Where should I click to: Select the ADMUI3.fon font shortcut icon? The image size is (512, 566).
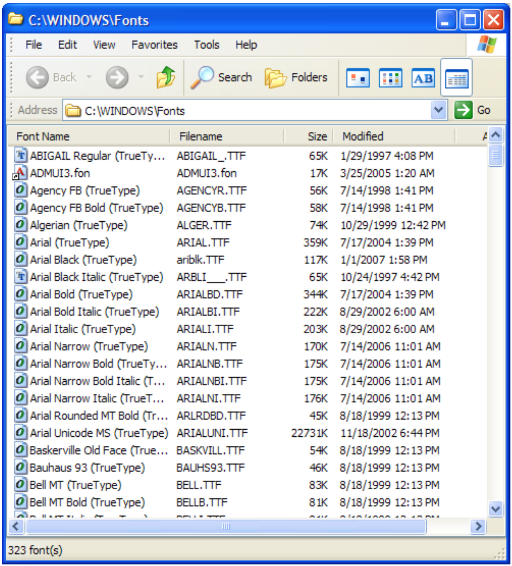20,173
